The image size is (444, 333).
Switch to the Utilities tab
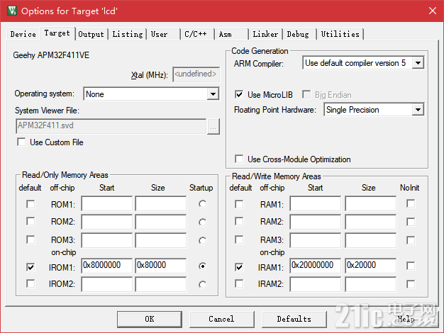(x=340, y=34)
